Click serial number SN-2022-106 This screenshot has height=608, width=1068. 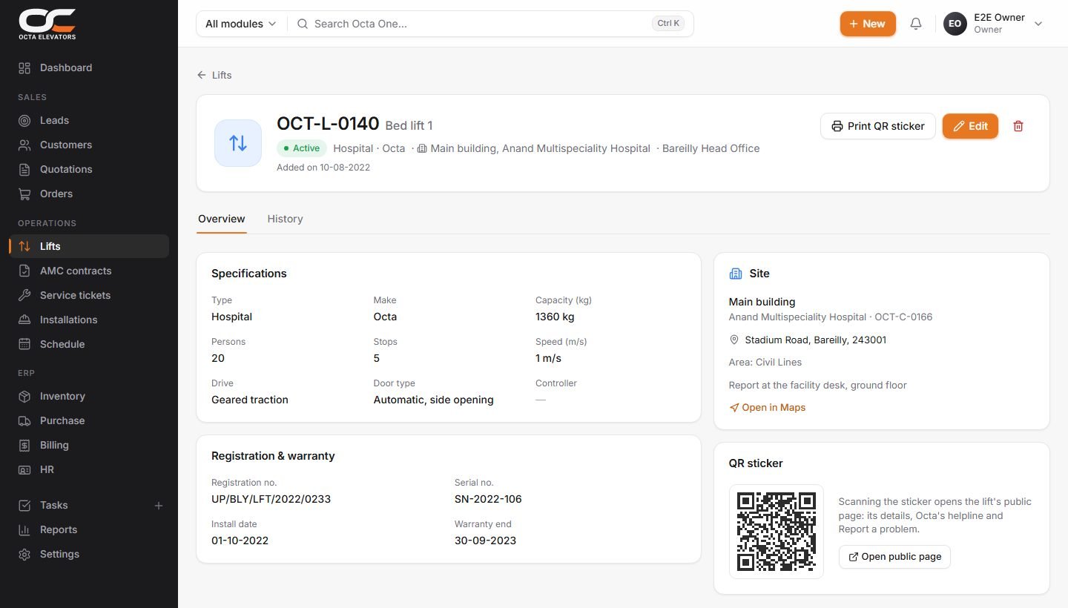pos(488,499)
